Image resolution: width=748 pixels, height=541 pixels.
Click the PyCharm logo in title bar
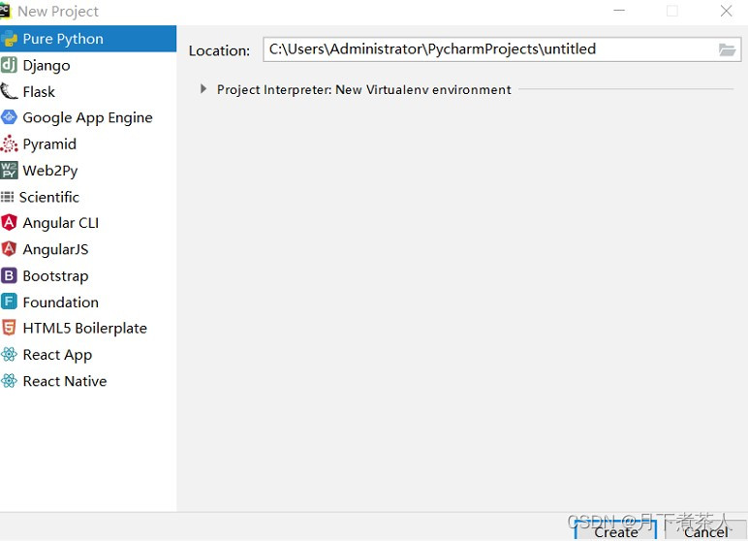pyautogui.click(x=5, y=10)
